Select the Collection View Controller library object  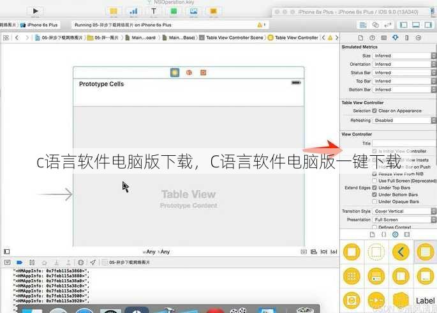[x=352, y=277]
